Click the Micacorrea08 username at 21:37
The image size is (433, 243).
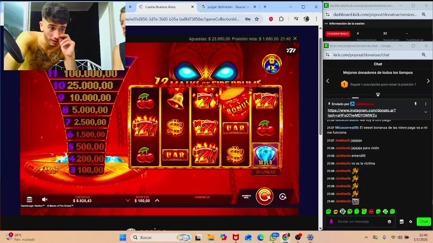pyautogui.click(x=346, y=128)
